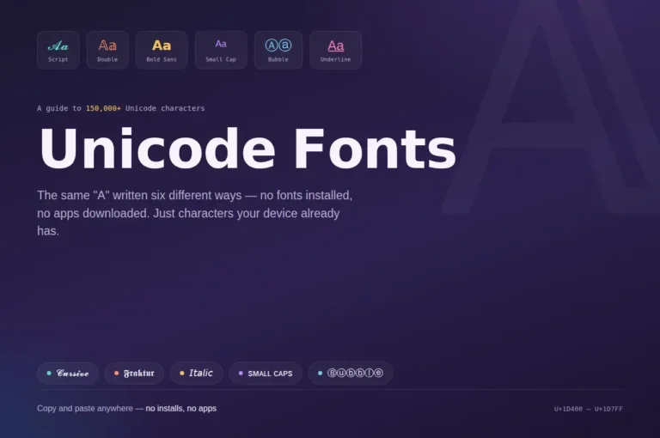Click the '150,000+' highlighted number

tap(103, 108)
